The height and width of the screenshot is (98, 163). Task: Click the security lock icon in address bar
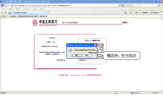pos(123,5)
